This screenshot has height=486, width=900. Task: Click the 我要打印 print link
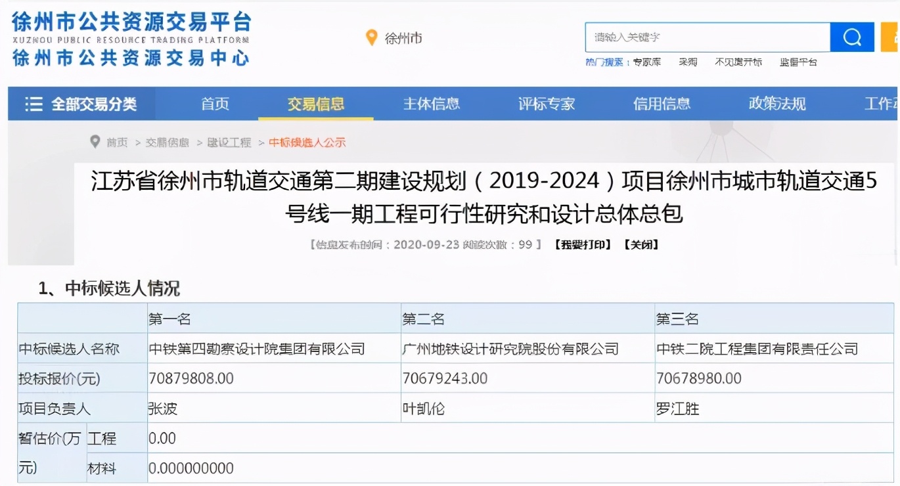click(583, 245)
